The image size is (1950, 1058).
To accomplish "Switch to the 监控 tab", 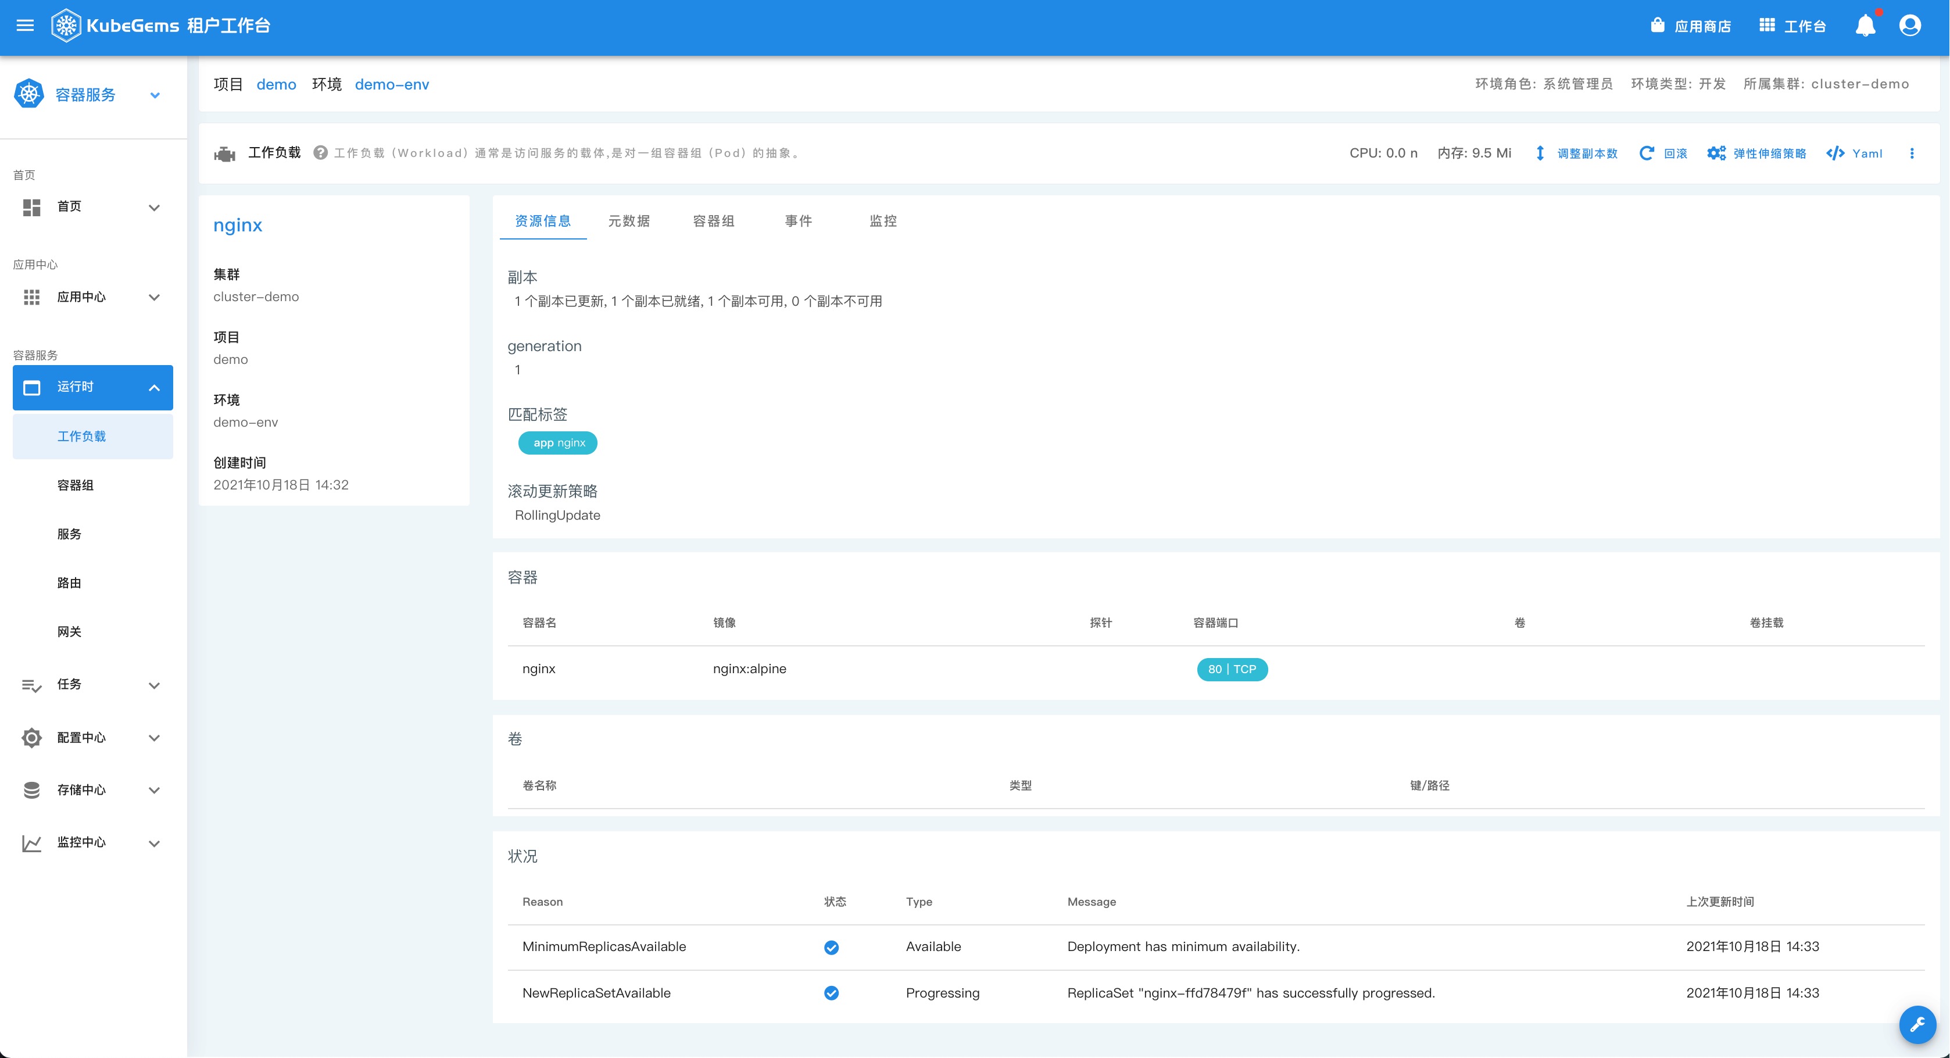I will point(883,221).
